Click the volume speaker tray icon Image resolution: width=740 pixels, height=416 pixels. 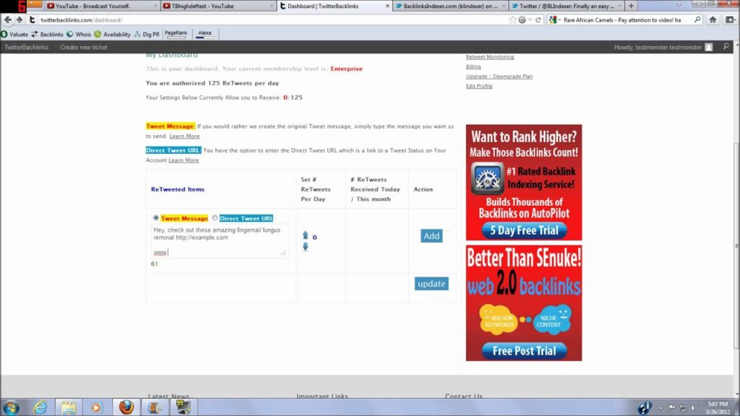point(694,407)
